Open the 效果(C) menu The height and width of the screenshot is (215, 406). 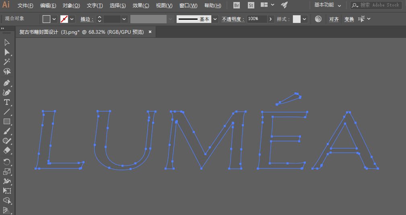(x=141, y=6)
